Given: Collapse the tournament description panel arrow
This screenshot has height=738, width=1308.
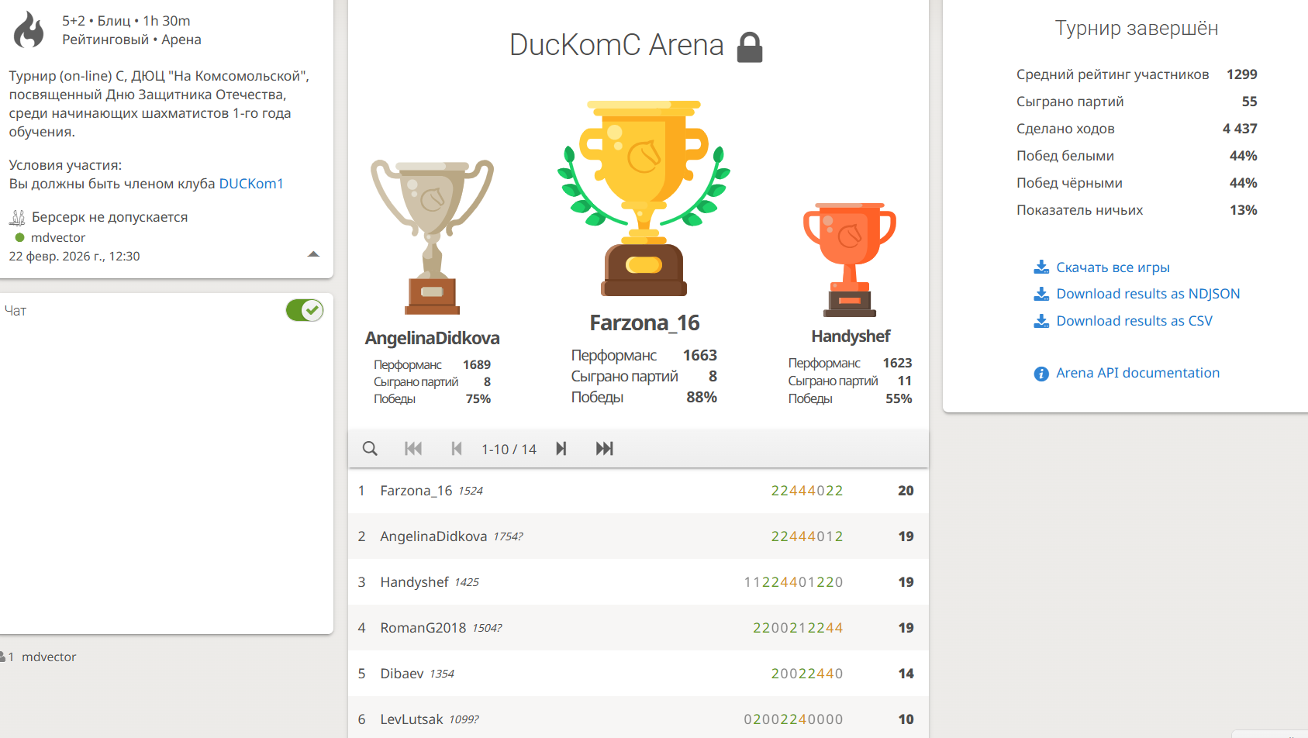Looking at the screenshot, I should point(313,254).
